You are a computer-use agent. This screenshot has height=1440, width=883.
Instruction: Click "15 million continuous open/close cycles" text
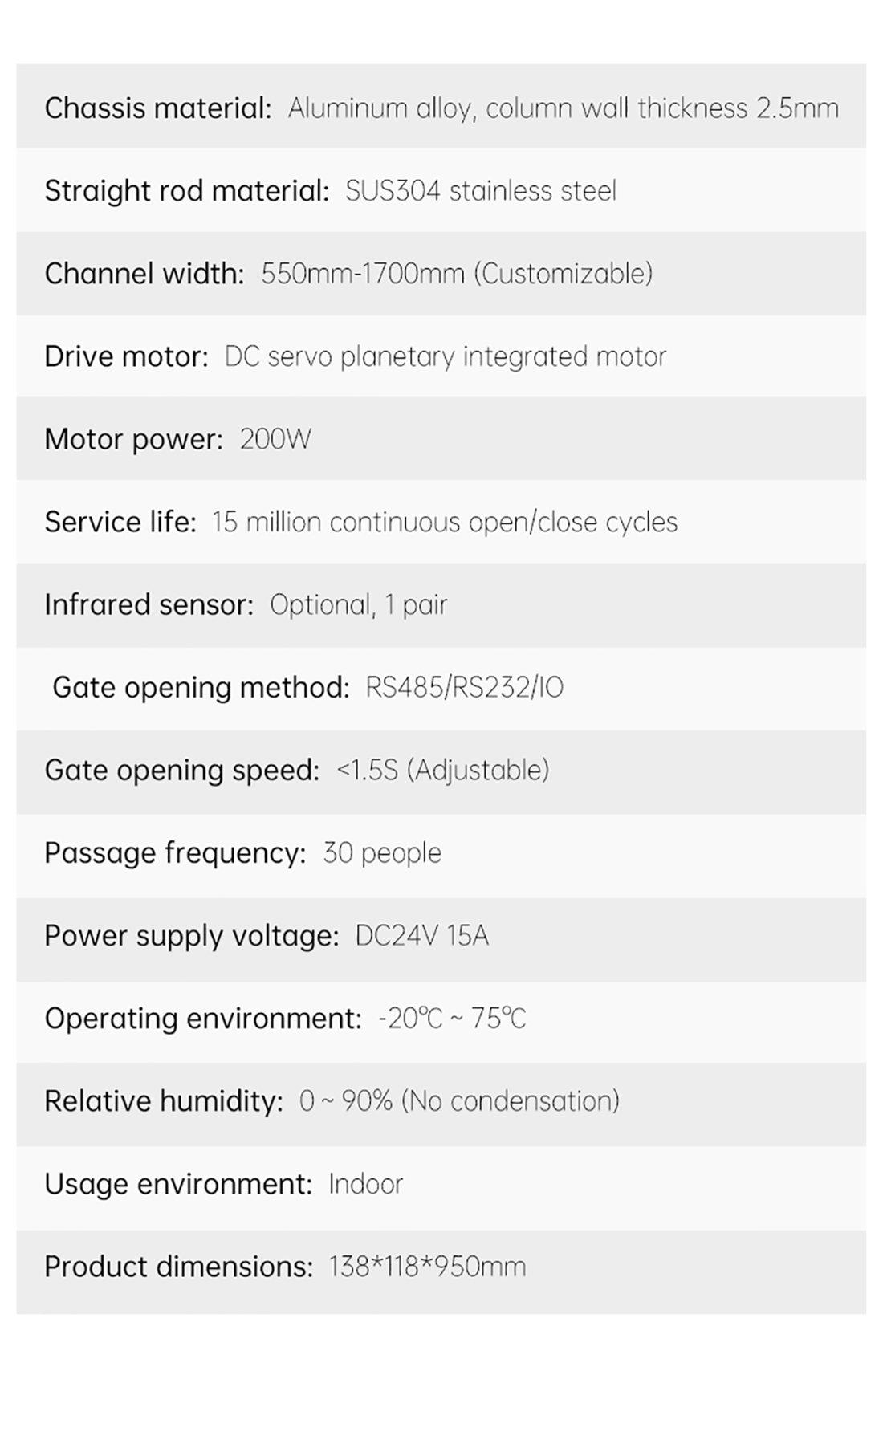pos(444,522)
